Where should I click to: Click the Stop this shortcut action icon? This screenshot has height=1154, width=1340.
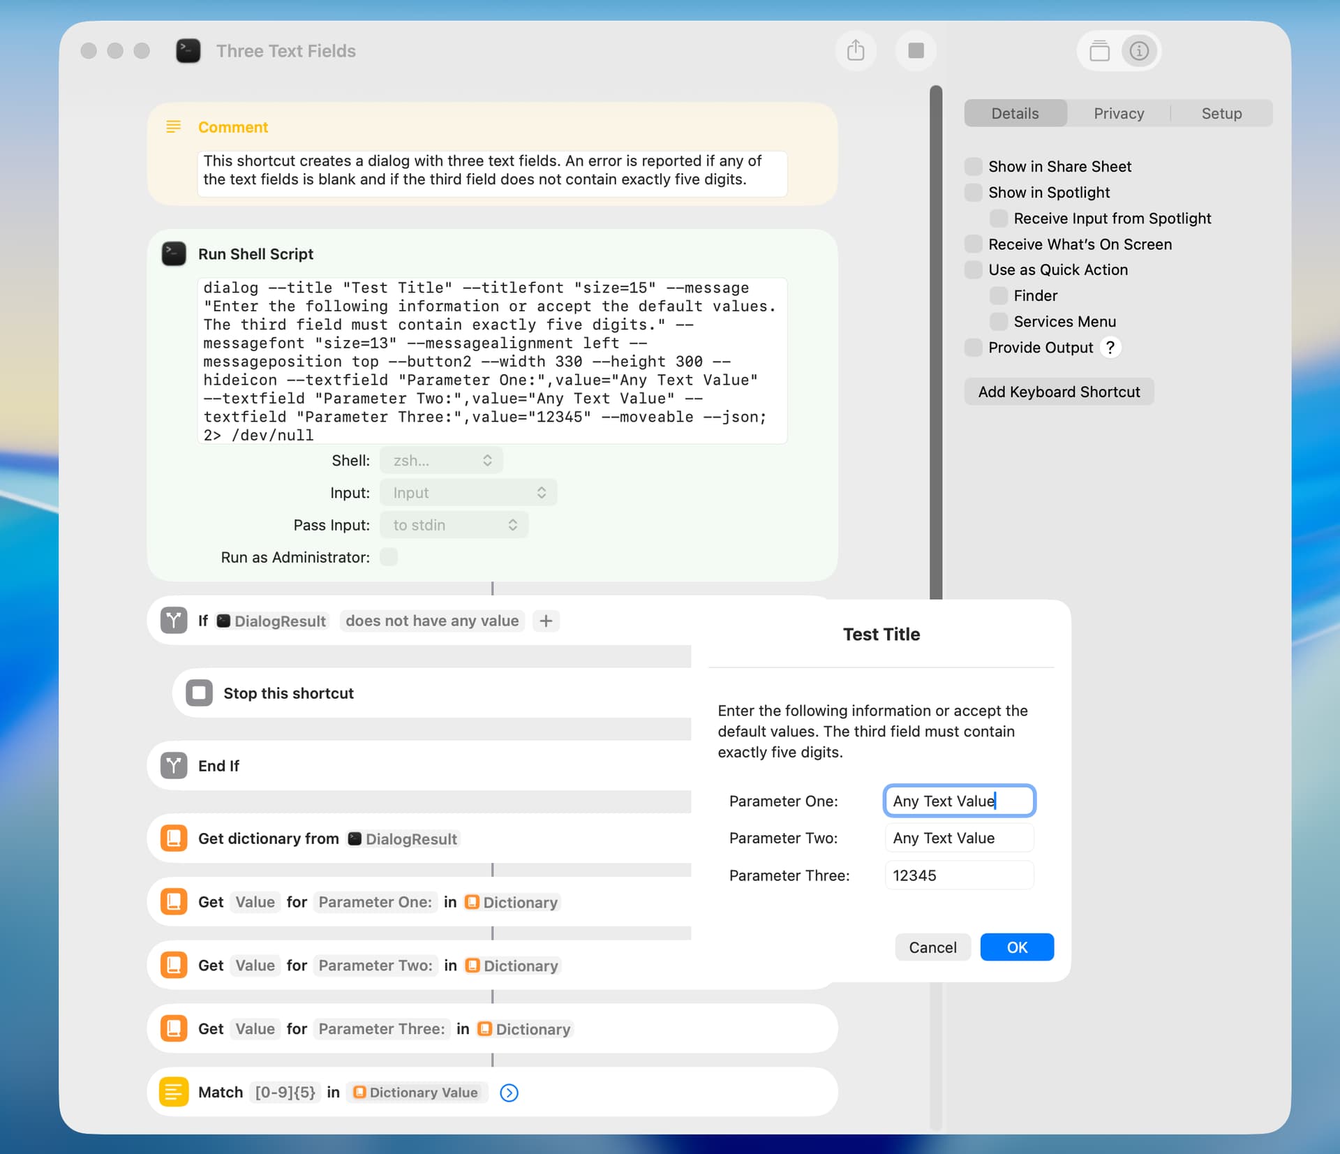[199, 693]
